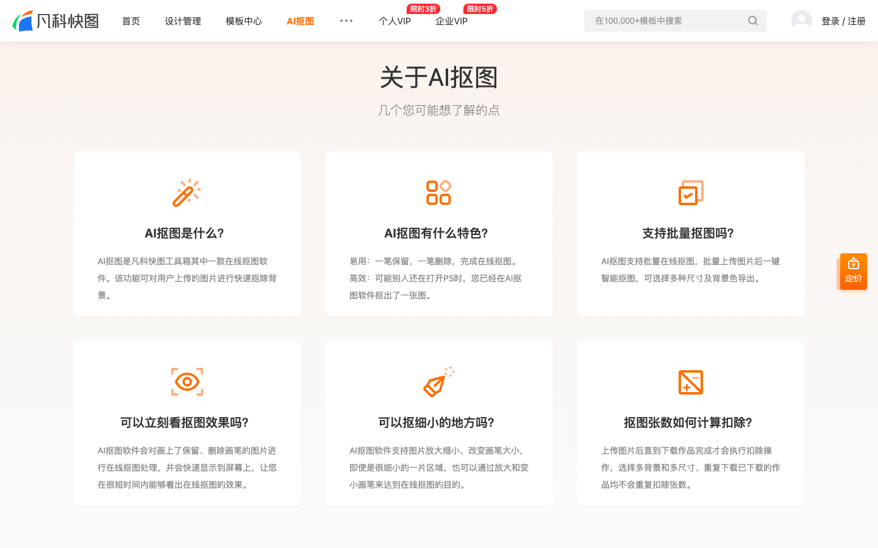
Task: Open 设计管理
Action: click(x=182, y=21)
